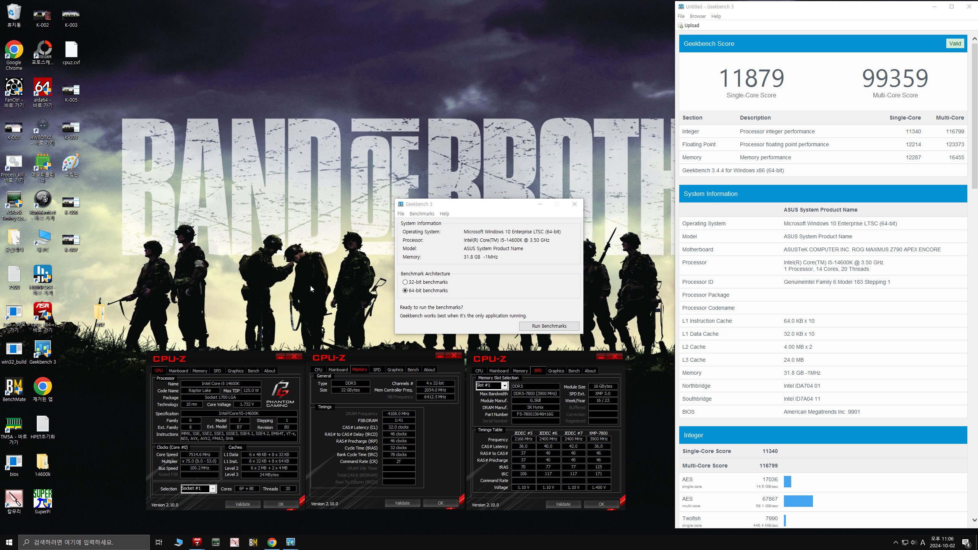Image resolution: width=978 pixels, height=550 pixels.
Task: Open the Bench tab in left CPU-Z window
Action: click(x=253, y=370)
